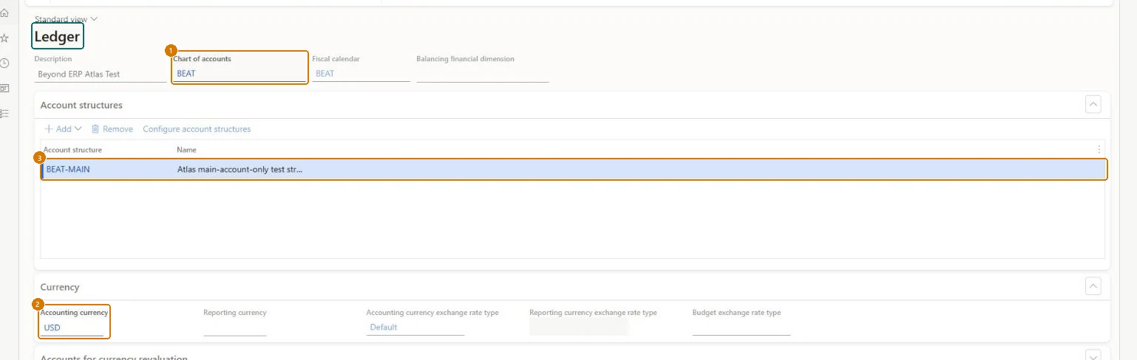Click the Account structures section title

[81, 105]
